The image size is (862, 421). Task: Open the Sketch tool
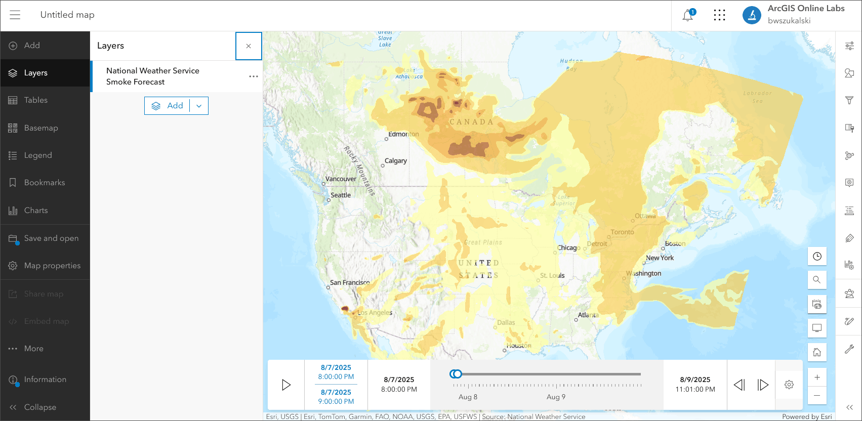pos(849,321)
